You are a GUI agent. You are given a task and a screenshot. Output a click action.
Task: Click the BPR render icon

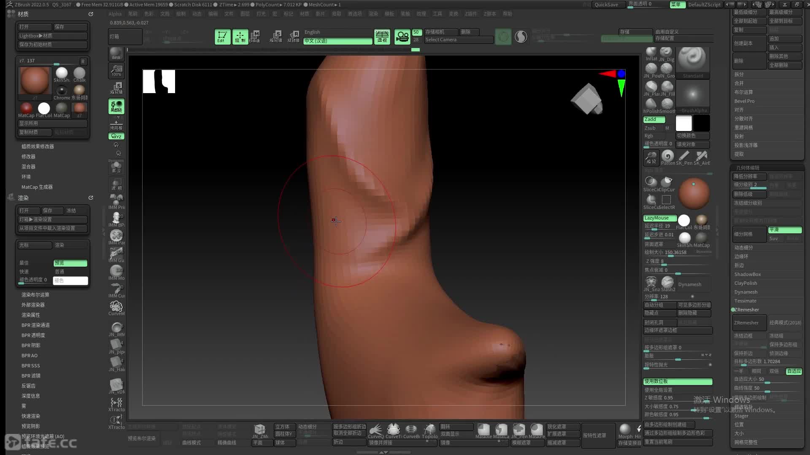116,54
